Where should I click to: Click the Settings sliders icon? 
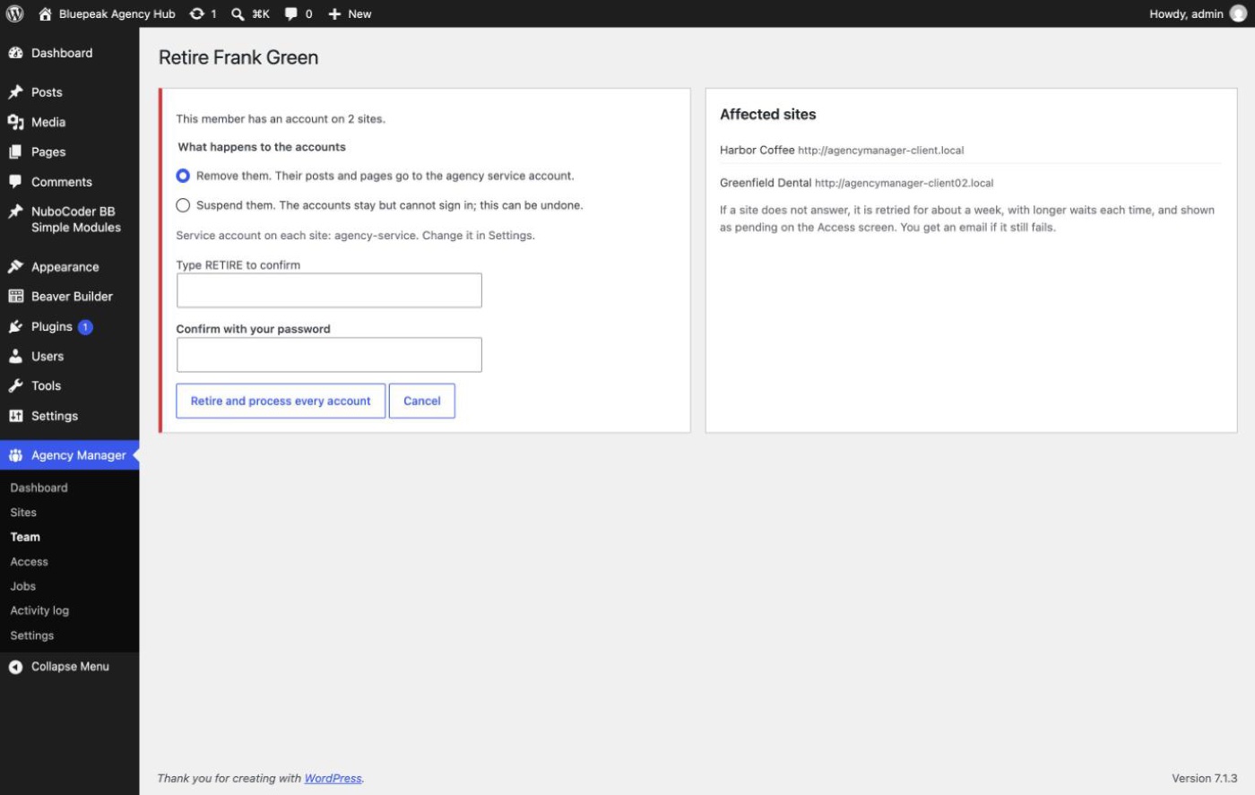click(15, 416)
